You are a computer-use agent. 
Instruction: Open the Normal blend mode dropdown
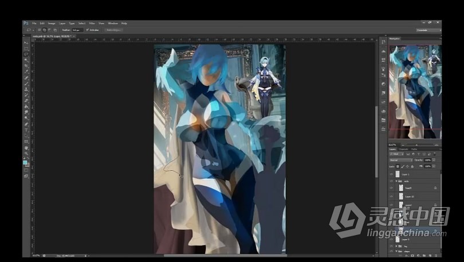pos(401,160)
